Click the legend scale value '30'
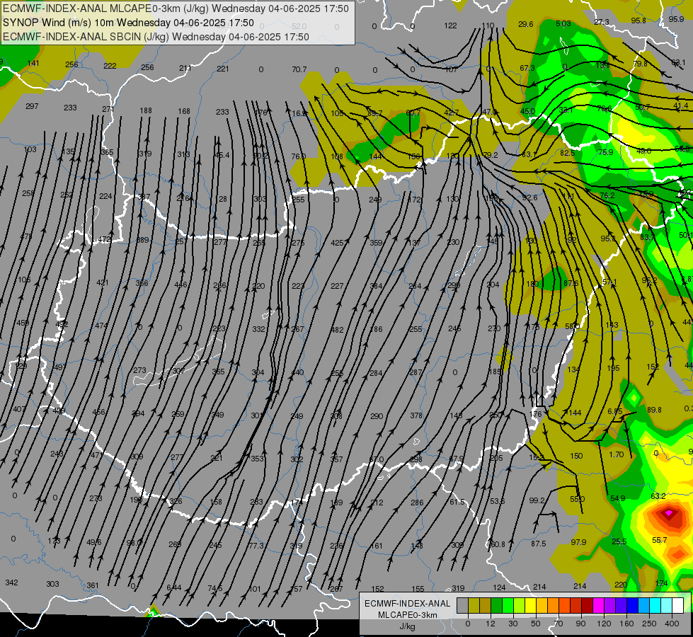 (x=512, y=624)
